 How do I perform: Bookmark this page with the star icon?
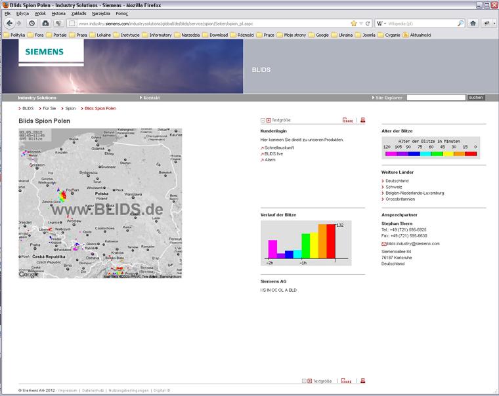[x=353, y=24]
